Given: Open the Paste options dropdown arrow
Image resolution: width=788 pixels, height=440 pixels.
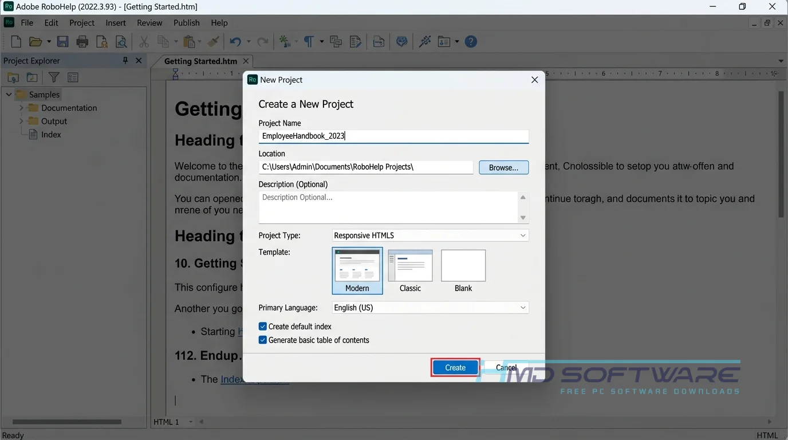Looking at the screenshot, I should coord(200,42).
